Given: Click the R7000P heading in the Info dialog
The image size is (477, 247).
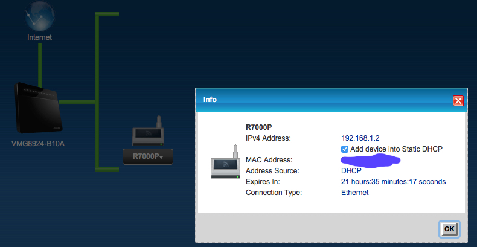Looking at the screenshot, I should pos(260,127).
